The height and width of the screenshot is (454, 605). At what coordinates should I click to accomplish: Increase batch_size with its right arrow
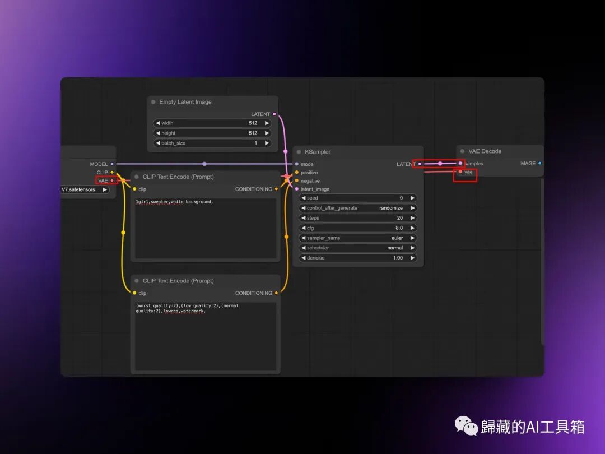click(x=267, y=143)
